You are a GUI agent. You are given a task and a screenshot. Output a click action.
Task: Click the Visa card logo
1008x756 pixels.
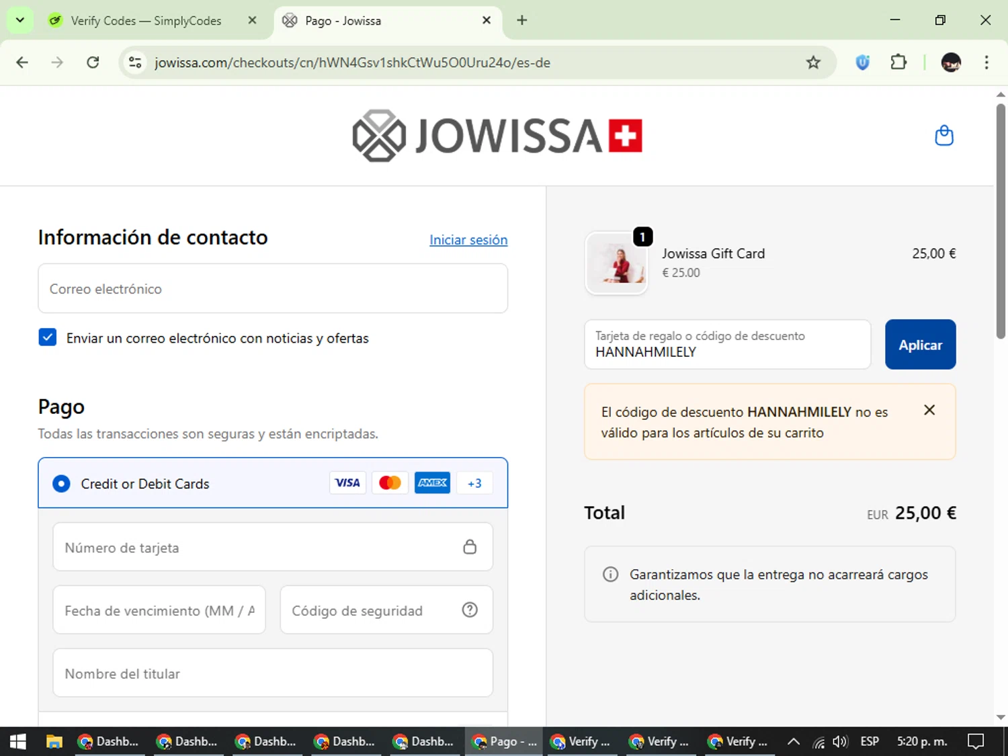[347, 483]
